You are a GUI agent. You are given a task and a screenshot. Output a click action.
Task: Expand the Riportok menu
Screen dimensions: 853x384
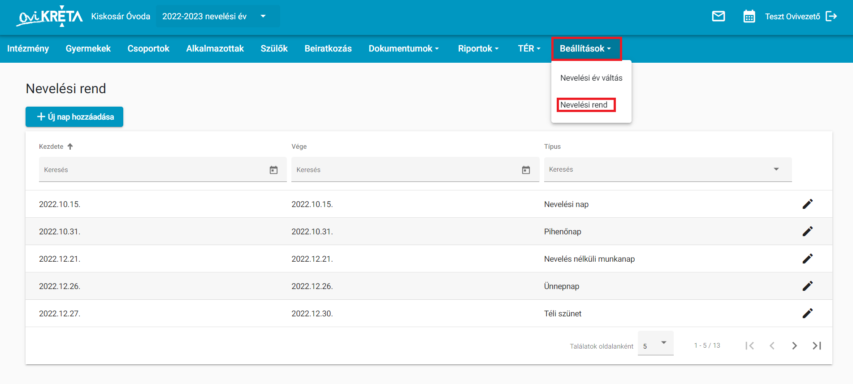tap(478, 48)
